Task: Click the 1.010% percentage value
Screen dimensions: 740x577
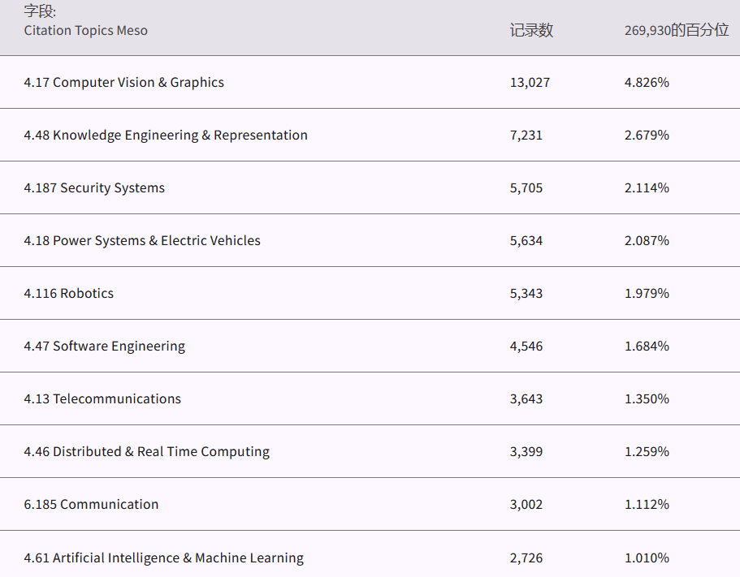Action: click(647, 558)
